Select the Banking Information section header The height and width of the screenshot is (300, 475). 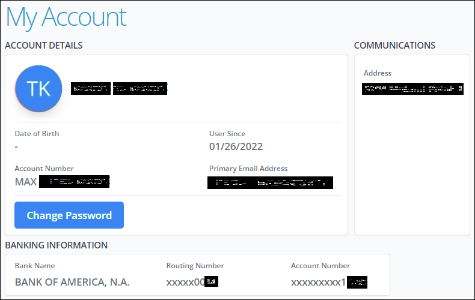57,245
